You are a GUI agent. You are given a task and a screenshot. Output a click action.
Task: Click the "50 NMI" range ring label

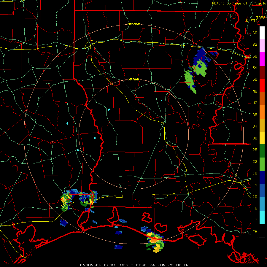pos(133,79)
